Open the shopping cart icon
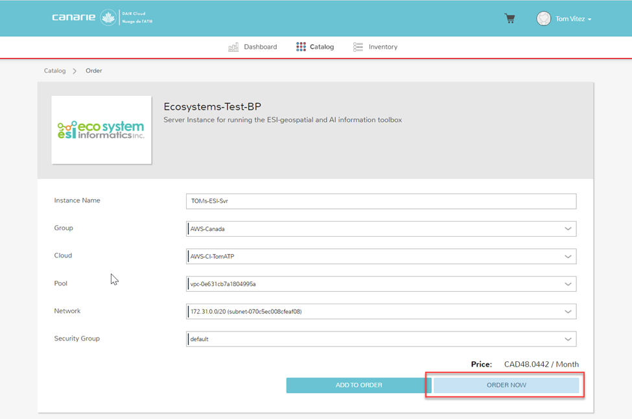 pos(509,19)
